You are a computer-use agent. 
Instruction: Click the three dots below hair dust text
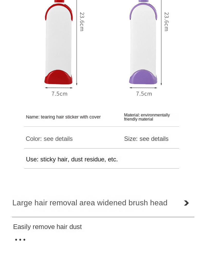click(20, 240)
